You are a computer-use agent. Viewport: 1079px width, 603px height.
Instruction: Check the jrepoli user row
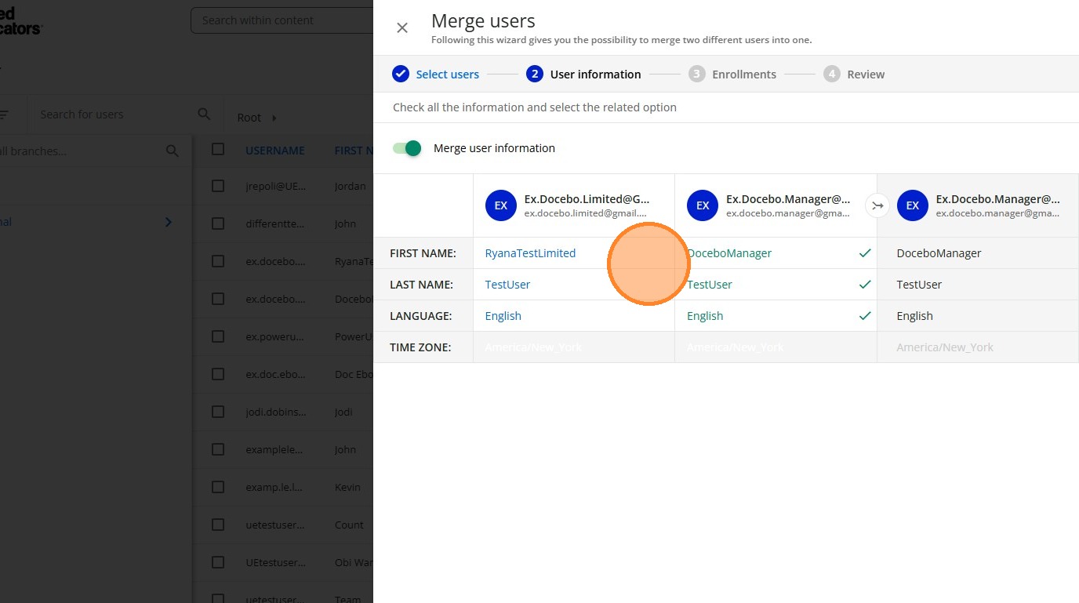point(218,186)
